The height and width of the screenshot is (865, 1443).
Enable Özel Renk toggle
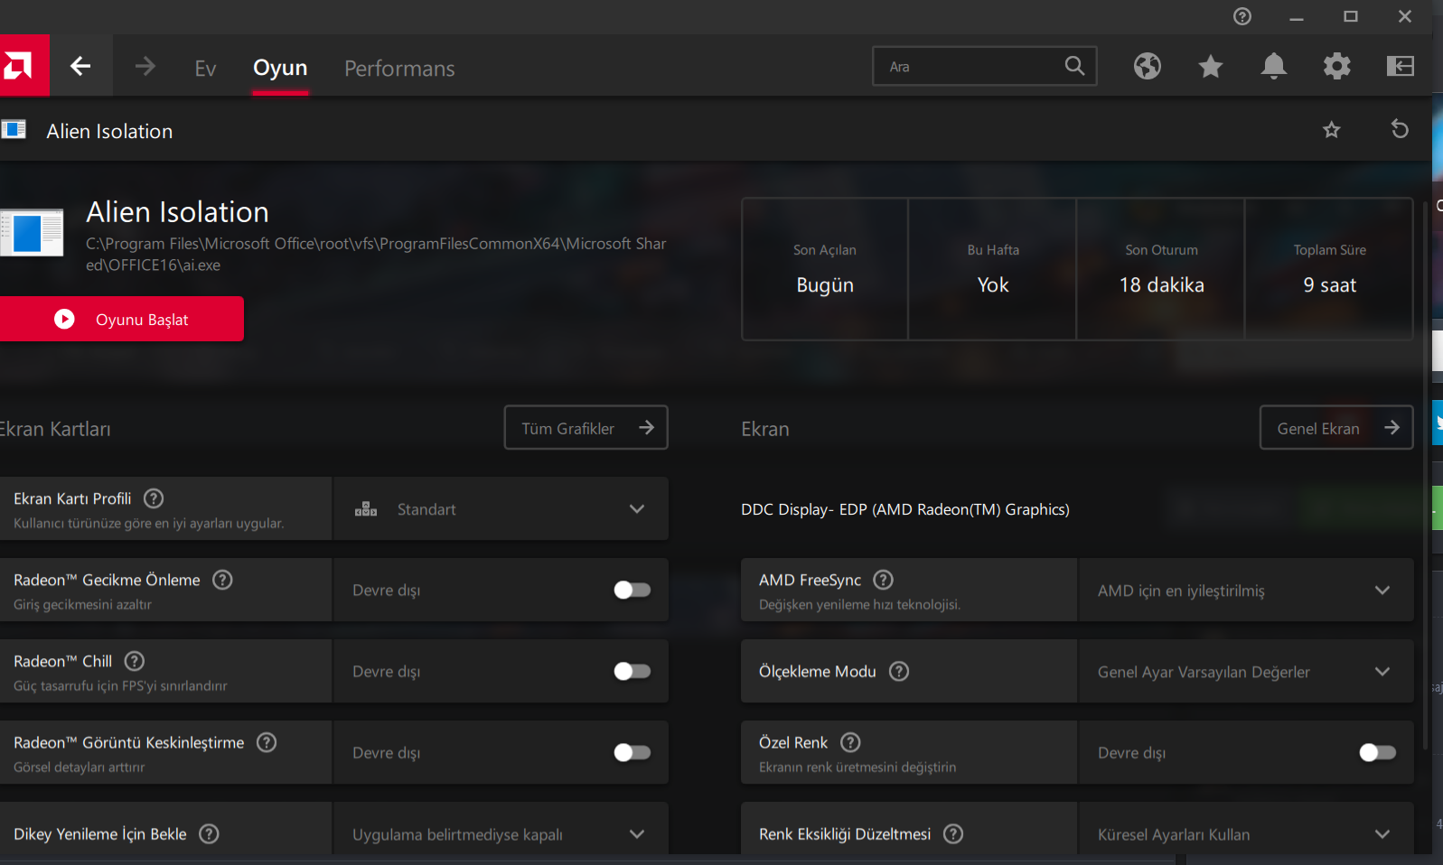(1377, 752)
